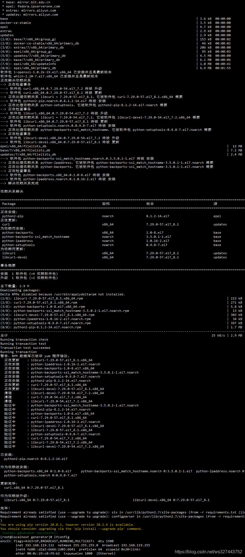245x557 pixels.
Task: Click the '警告: RPM 数据库' warning line
Action: [x=35, y=356]
